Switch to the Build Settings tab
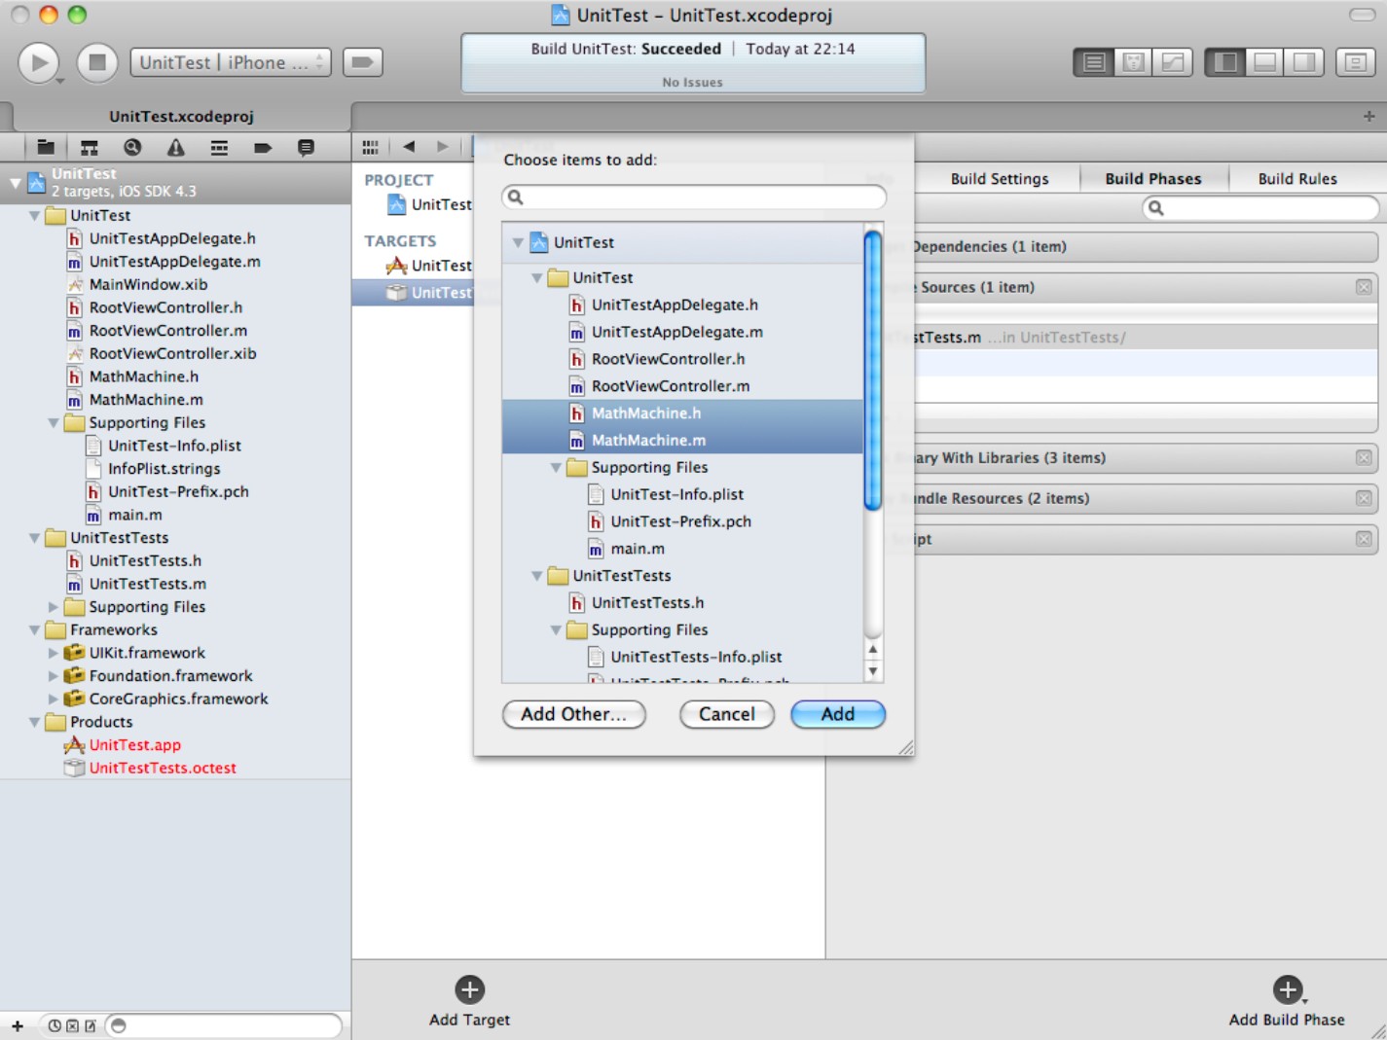The image size is (1387, 1040). [1000, 178]
